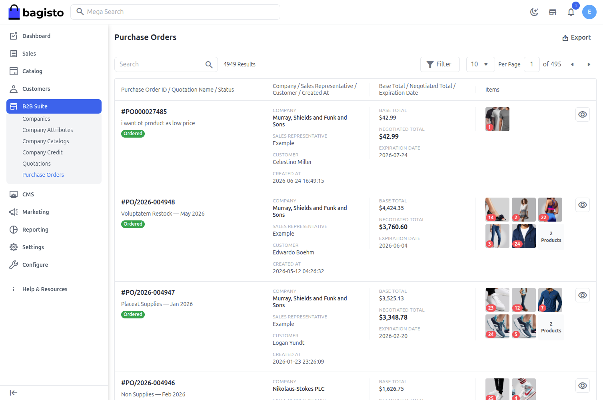Viewport: 603px width, 400px height.
Task: Collapse the sidebar menu arrow
Action: pyautogui.click(x=14, y=393)
